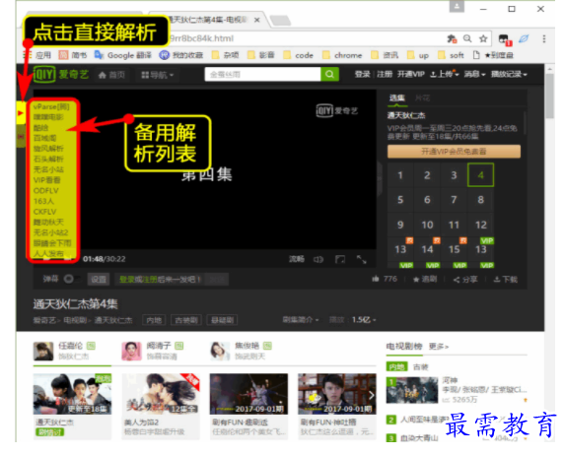
Task: Open 通天狄仁杰 video thumbnail
Action: 72,394
